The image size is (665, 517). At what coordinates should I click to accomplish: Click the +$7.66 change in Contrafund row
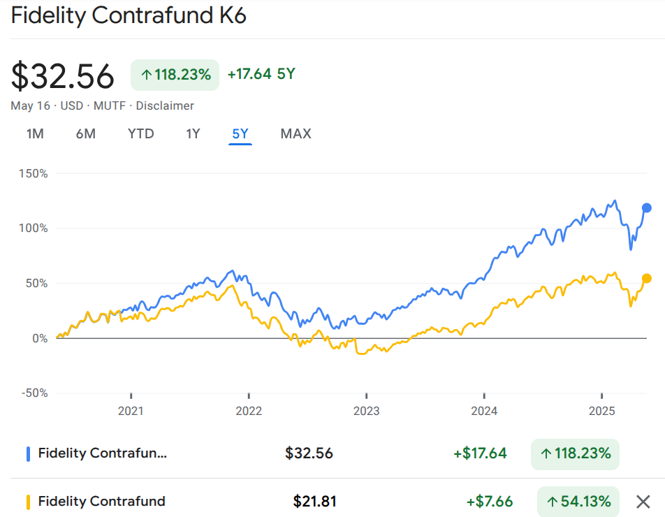[x=490, y=502]
